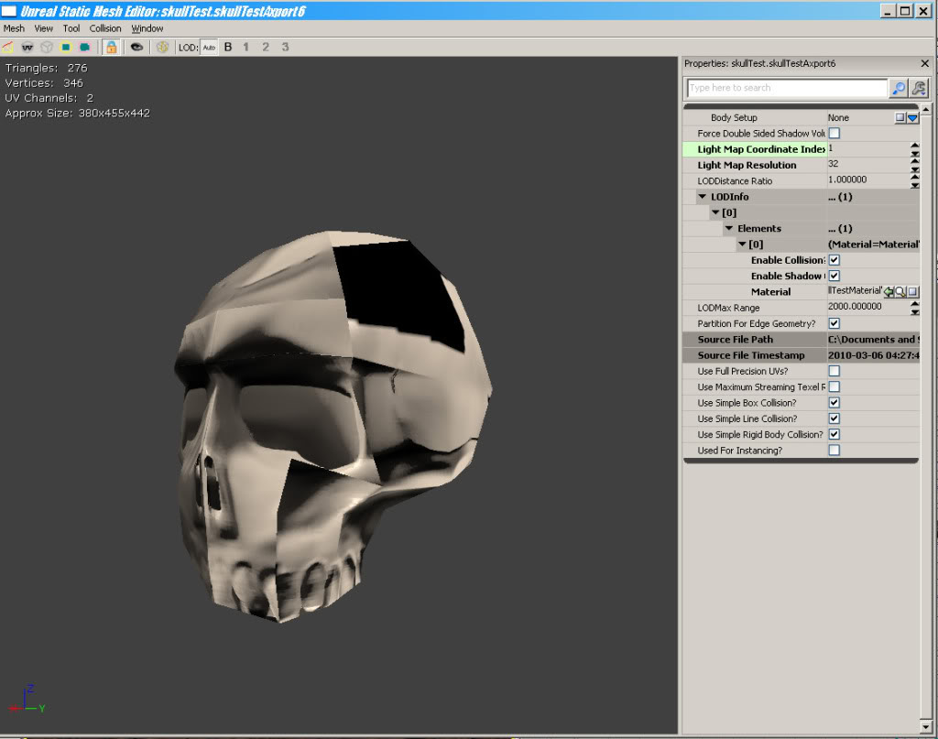
Task: Click the Body Setup value None
Action: pos(838,118)
